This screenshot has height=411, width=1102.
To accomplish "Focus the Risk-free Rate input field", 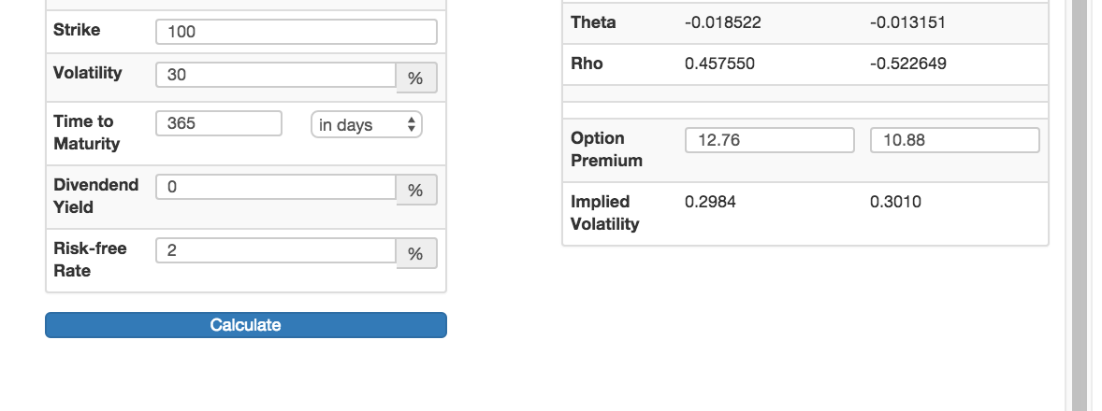I will (276, 250).
